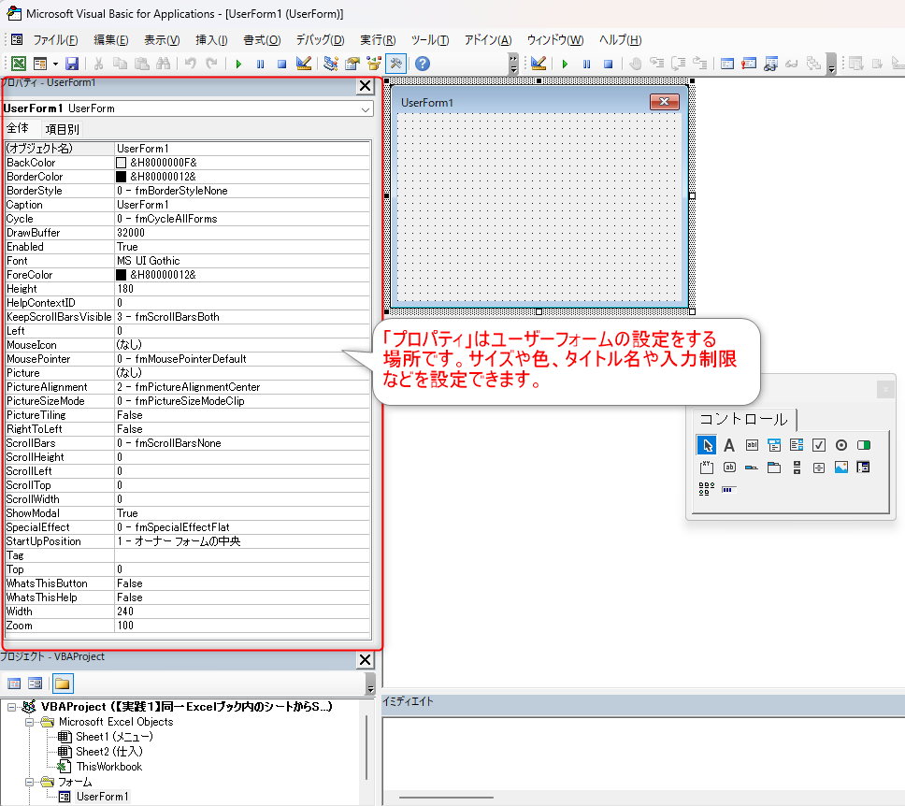
Task: Choose the Select Objects arrow in the toolbox
Action: [707, 445]
